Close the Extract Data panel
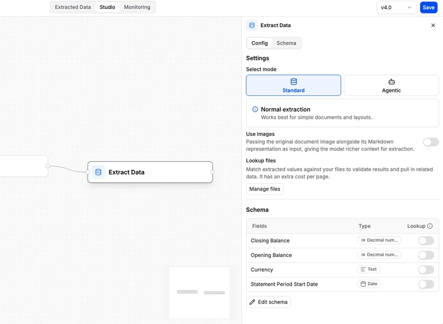This screenshot has height=324, width=443. pyautogui.click(x=433, y=25)
